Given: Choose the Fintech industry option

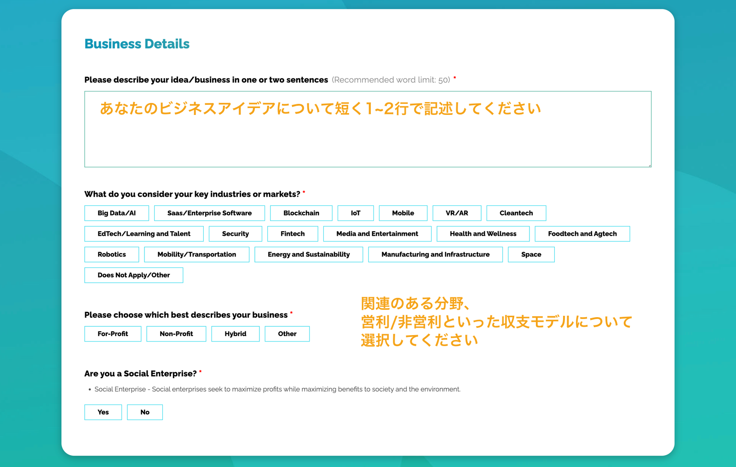Looking at the screenshot, I should pyautogui.click(x=293, y=234).
